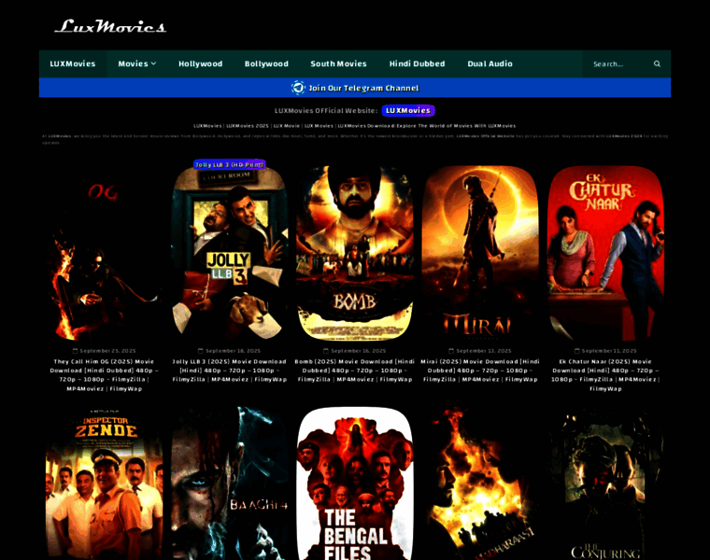The image size is (710, 560).
Task: Click the September 18, 2025 date text
Action: coord(234,351)
